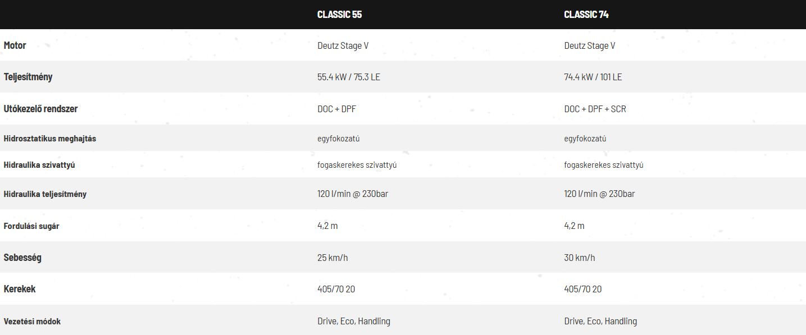The height and width of the screenshot is (335, 806).
Task: Select the Sebesség row label
Action: click(22, 258)
